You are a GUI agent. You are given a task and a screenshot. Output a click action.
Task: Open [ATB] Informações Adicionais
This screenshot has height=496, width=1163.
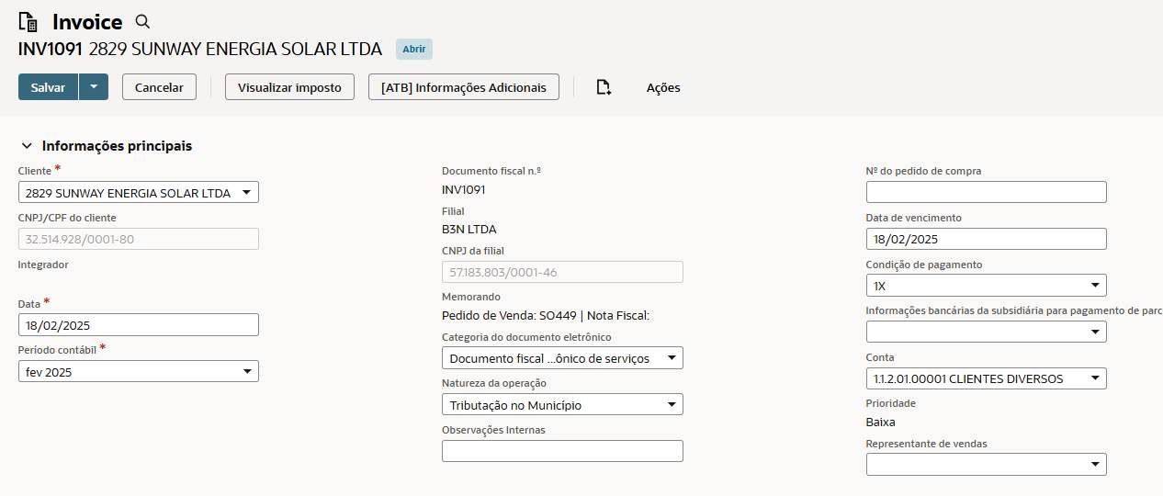click(463, 87)
